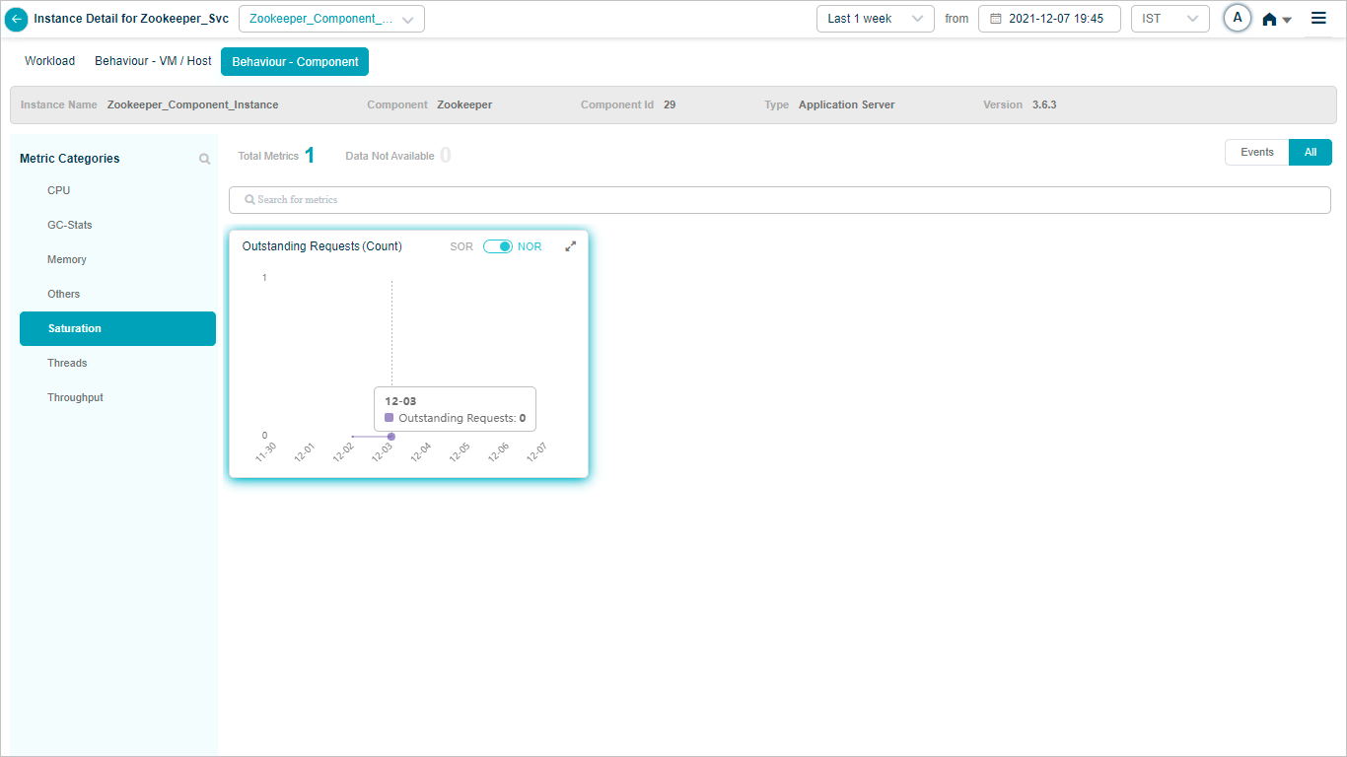Image resolution: width=1347 pixels, height=757 pixels.
Task: Select the Throughput metric category
Action: [x=75, y=397]
